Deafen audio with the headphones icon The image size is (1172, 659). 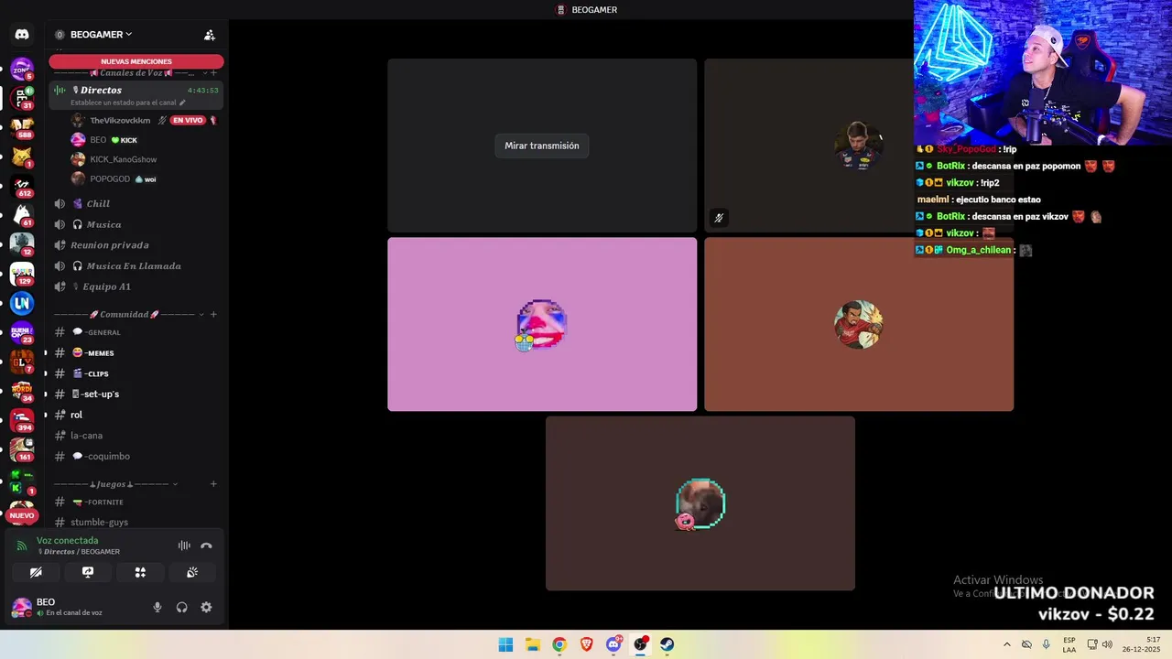click(x=181, y=607)
